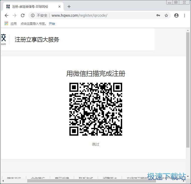Click 跳过 to skip WeChat binding
The image size is (191, 184).
pos(96,144)
